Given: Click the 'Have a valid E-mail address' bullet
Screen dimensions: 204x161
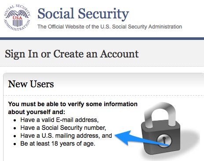Looking at the screenshot, I should (x=59, y=120).
